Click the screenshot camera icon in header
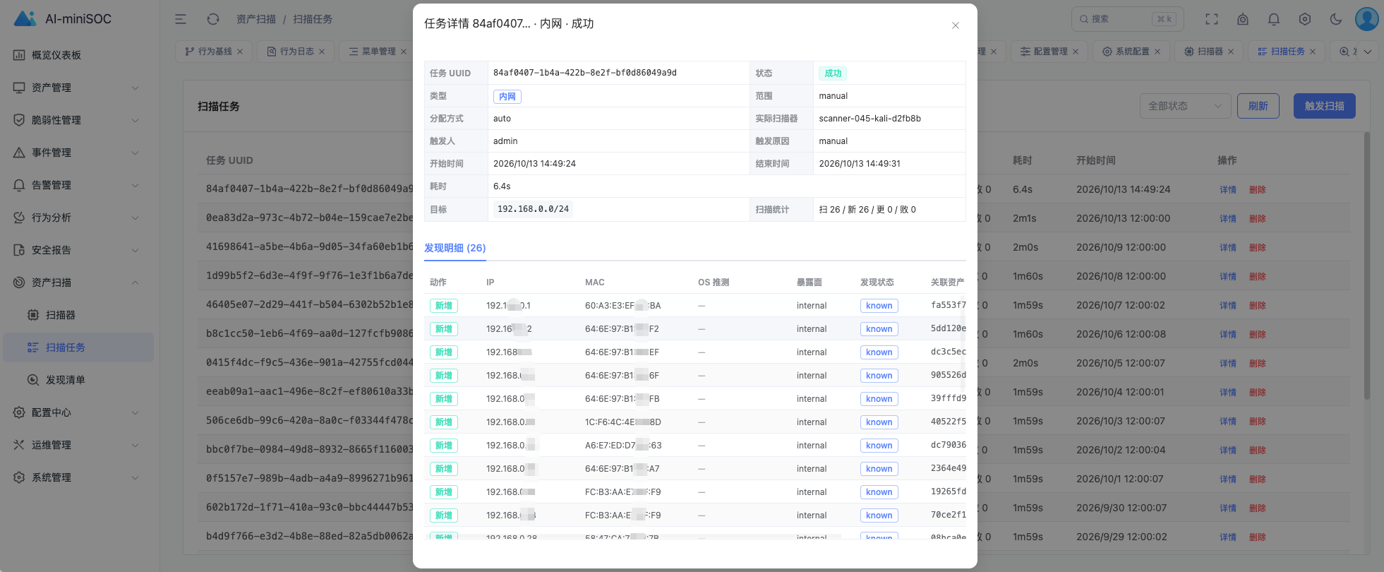 tap(1243, 19)
